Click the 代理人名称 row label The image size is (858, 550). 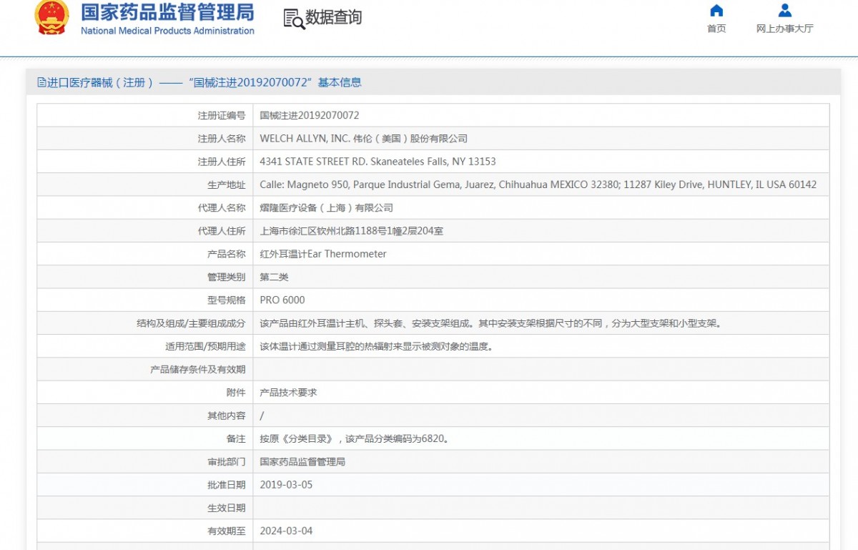(x=222, y=207)
